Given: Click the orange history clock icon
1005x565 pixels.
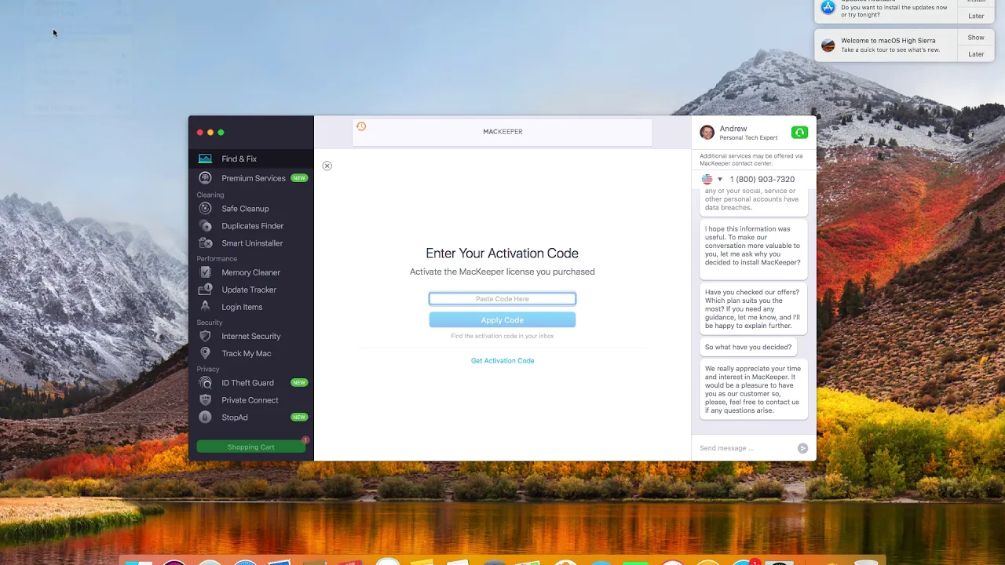Looking at the screenshot, I should click(361, 126).
